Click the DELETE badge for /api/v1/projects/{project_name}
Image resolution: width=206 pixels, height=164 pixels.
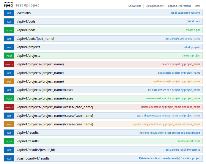click(9, 64)
